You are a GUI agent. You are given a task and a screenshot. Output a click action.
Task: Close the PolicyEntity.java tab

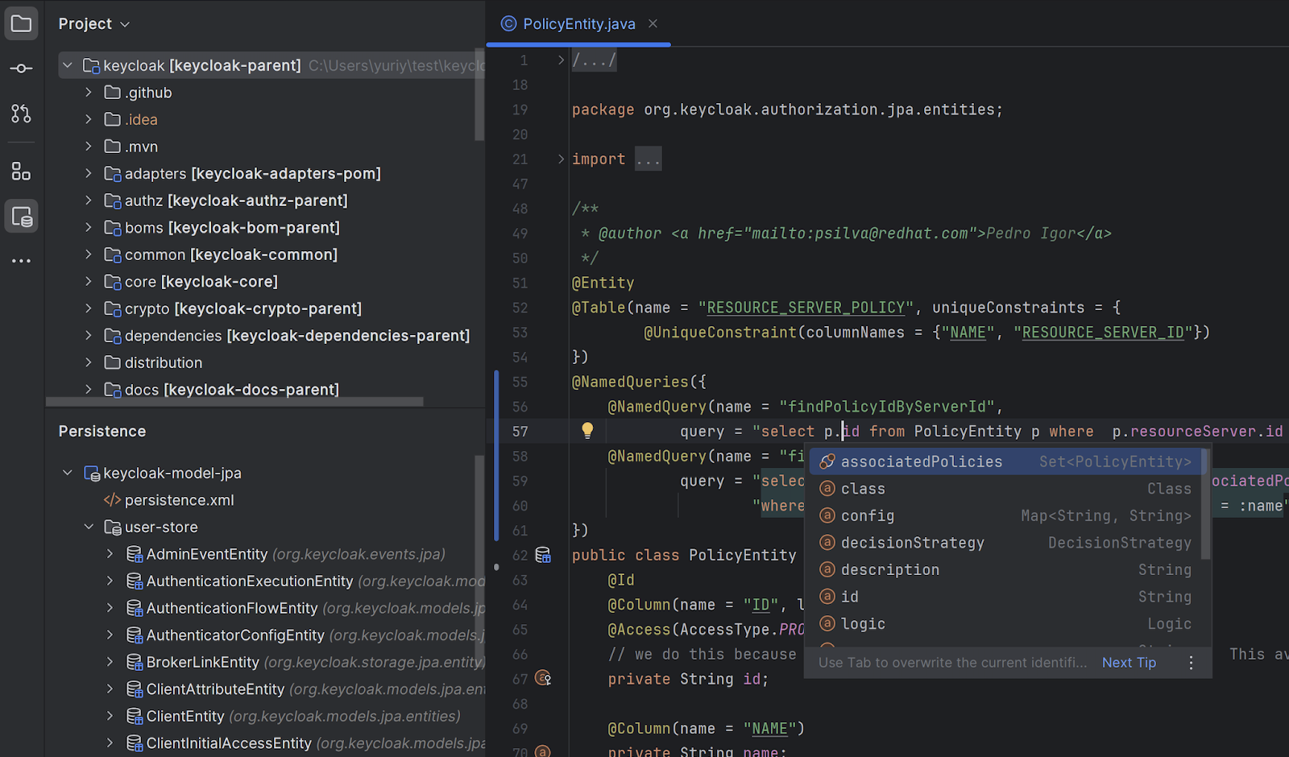pos(653,24)
